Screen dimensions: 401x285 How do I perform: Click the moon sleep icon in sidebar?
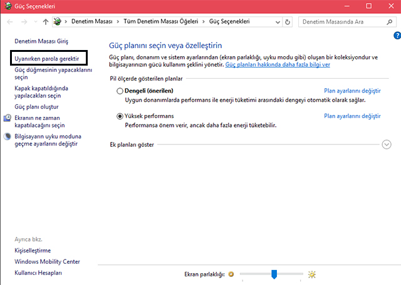pos(8,136)
